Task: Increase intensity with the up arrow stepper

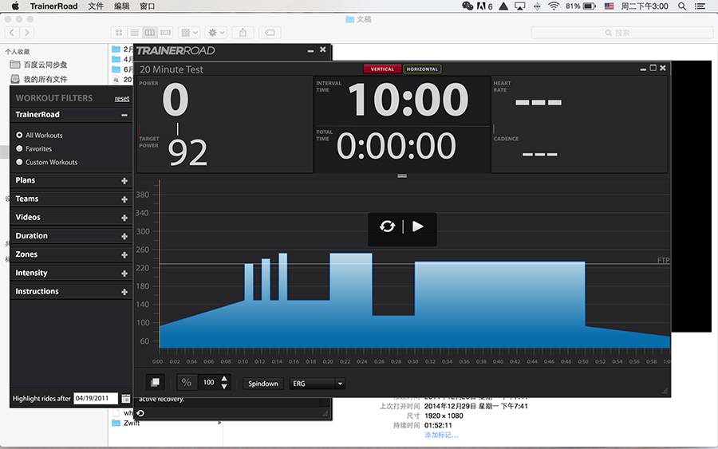Action: point(224,379)
